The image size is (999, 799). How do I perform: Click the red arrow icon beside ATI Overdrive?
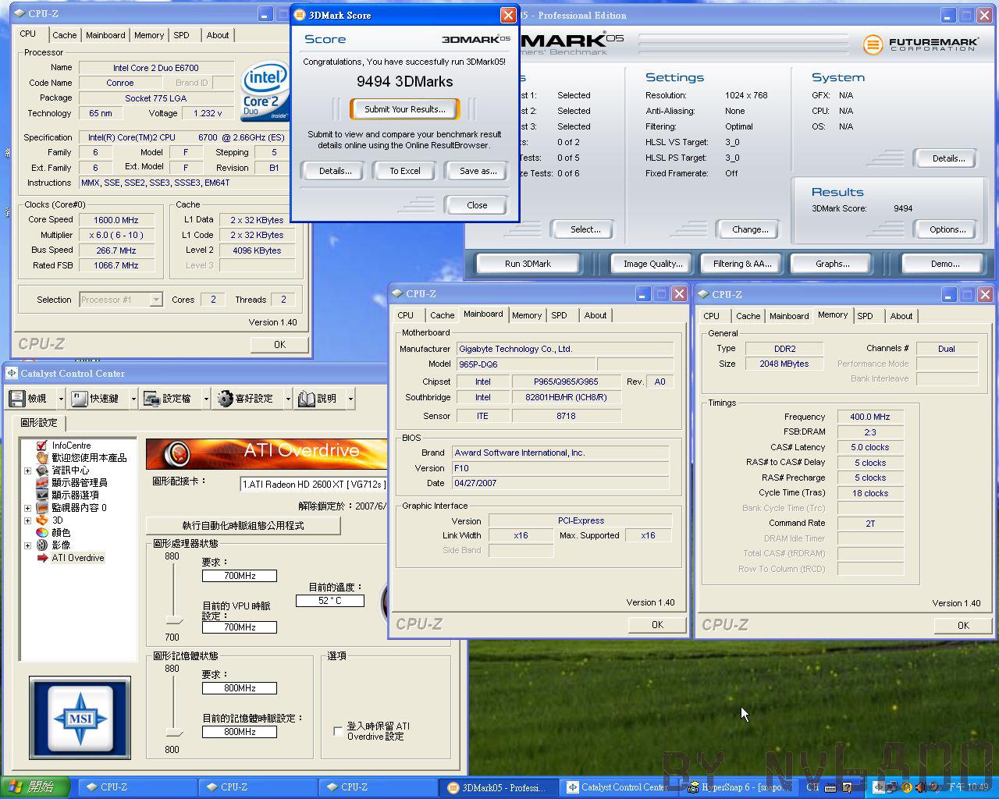(x=42, y=558)
